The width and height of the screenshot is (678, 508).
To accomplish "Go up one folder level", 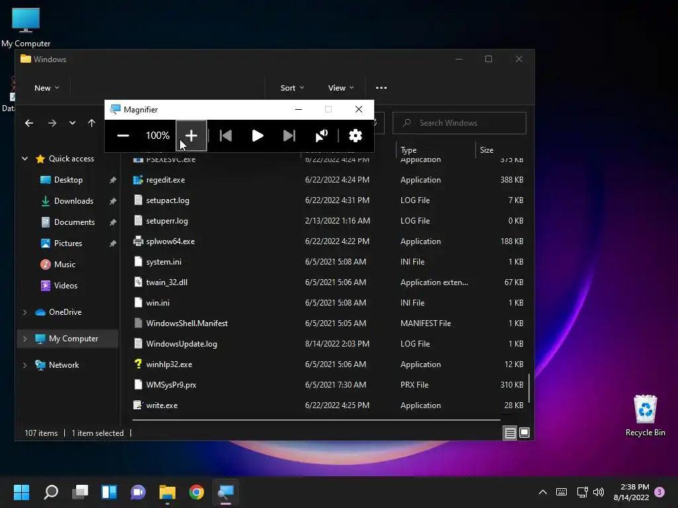I will (x=91, y=123).
